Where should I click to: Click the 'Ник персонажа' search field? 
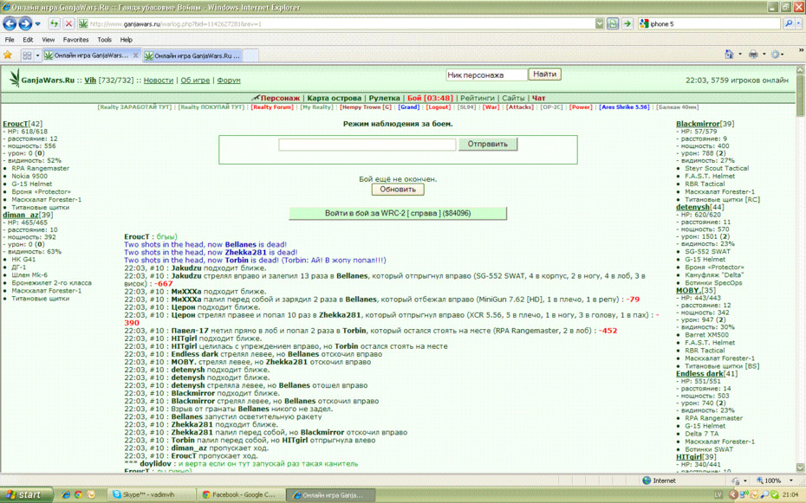486,75
